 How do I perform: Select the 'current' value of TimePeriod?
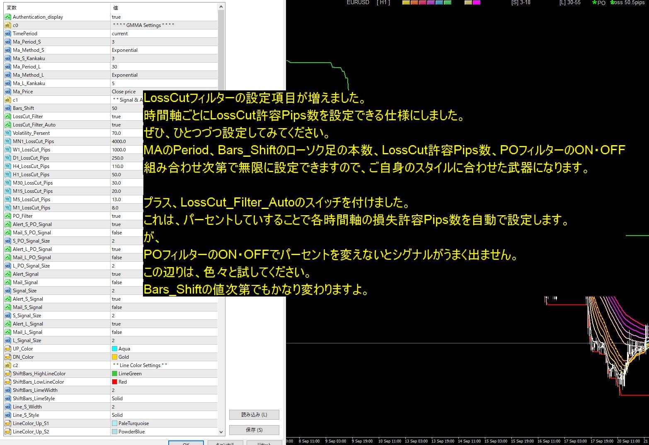click(x=120, y=34)
